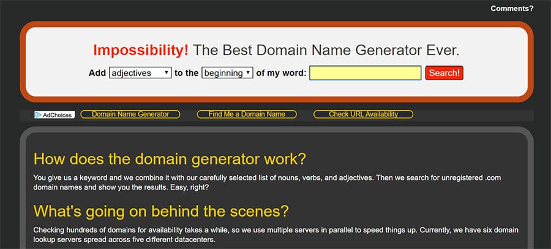Open the Comments? link

pyautogui.click(x=512, y=9)
